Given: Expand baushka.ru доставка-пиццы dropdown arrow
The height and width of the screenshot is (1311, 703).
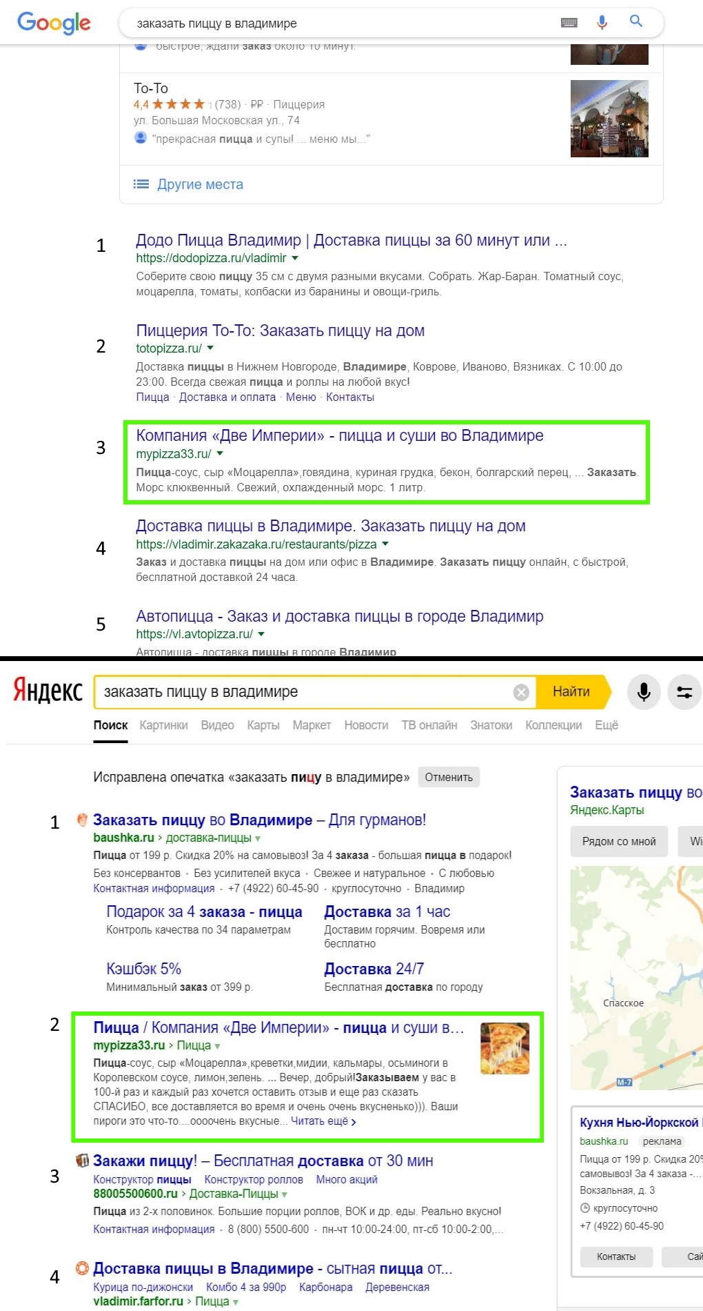Looking at the screenshot, I should [258, 838].
